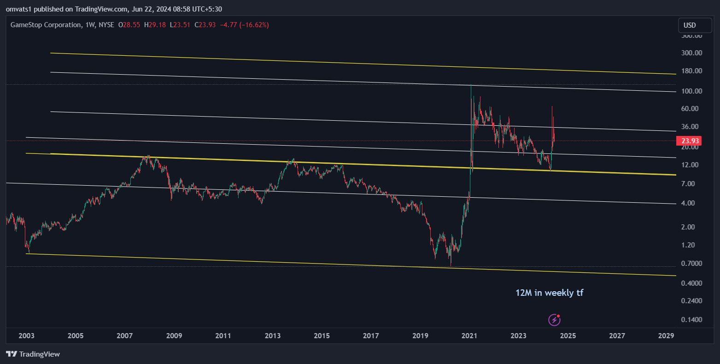Click the NYSE exchange label in the legend
Viewport: 720px width, 364px height.
(106, 25)
